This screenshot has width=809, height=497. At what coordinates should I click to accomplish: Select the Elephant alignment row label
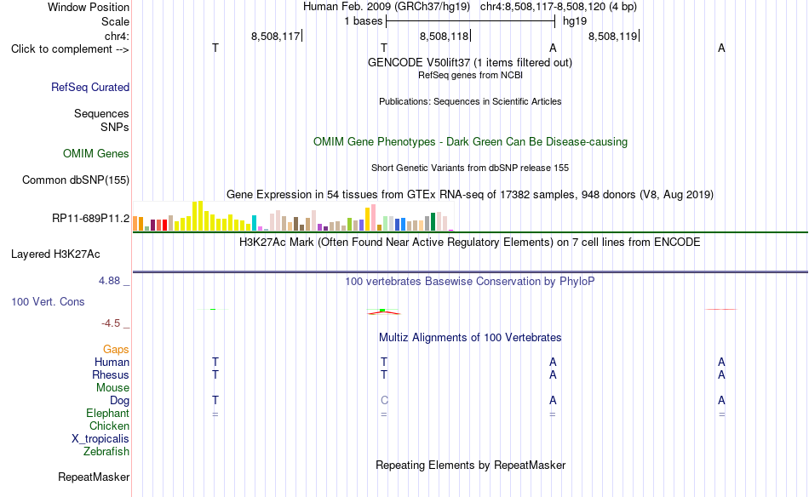tap(108, 413)
